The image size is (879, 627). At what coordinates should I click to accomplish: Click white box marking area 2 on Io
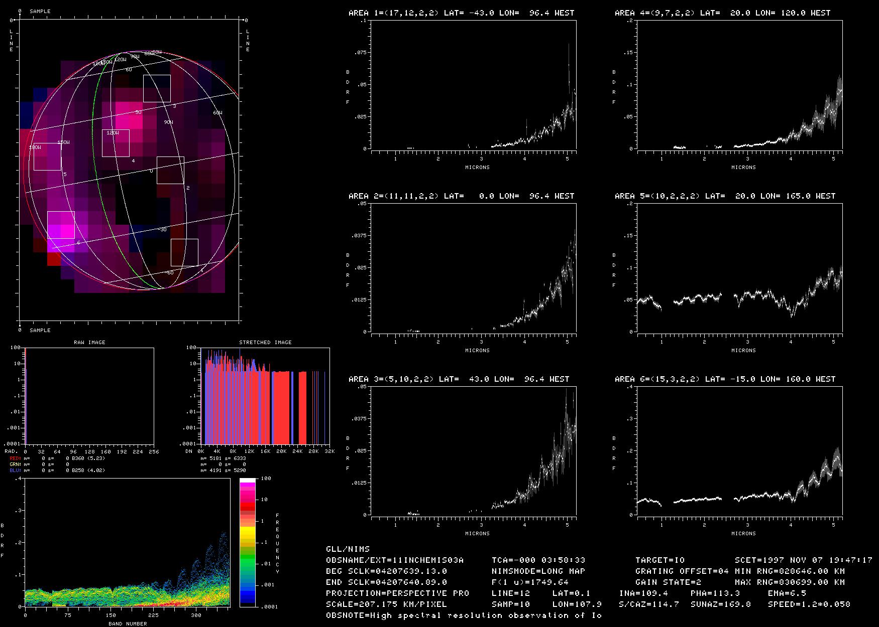click(170, 170)
